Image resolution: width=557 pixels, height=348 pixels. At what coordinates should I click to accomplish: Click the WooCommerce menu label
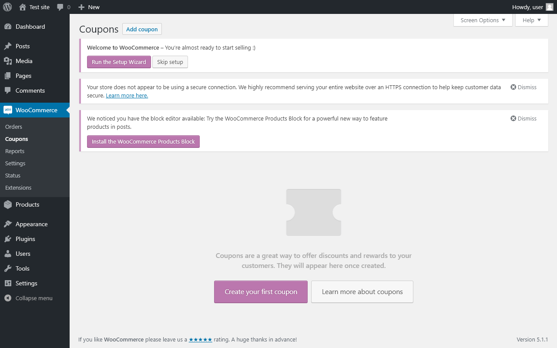tap(37, 110)
